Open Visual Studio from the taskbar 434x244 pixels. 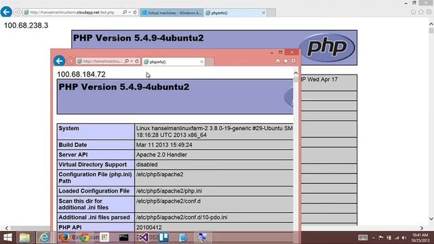[144, 237]
